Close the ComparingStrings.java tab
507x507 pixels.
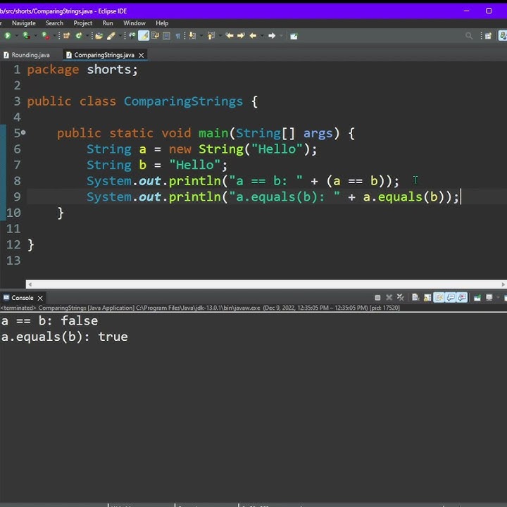[x=142, y=56]
